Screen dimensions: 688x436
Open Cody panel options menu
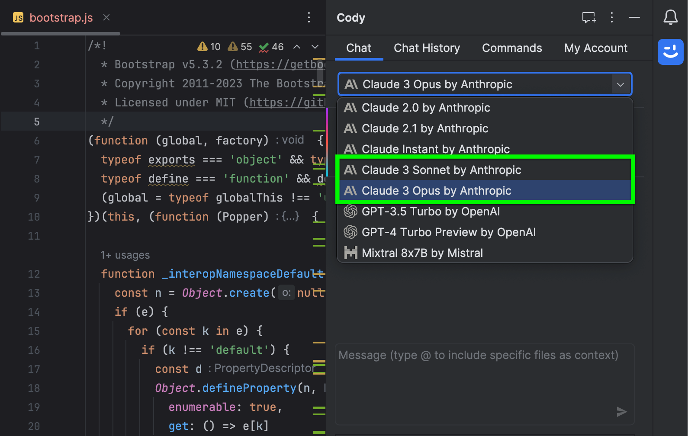612,18
